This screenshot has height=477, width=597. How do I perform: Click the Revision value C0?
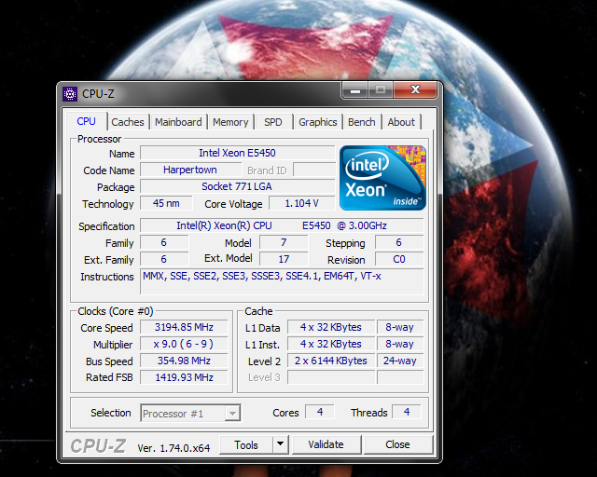click(x=399, y=259)
